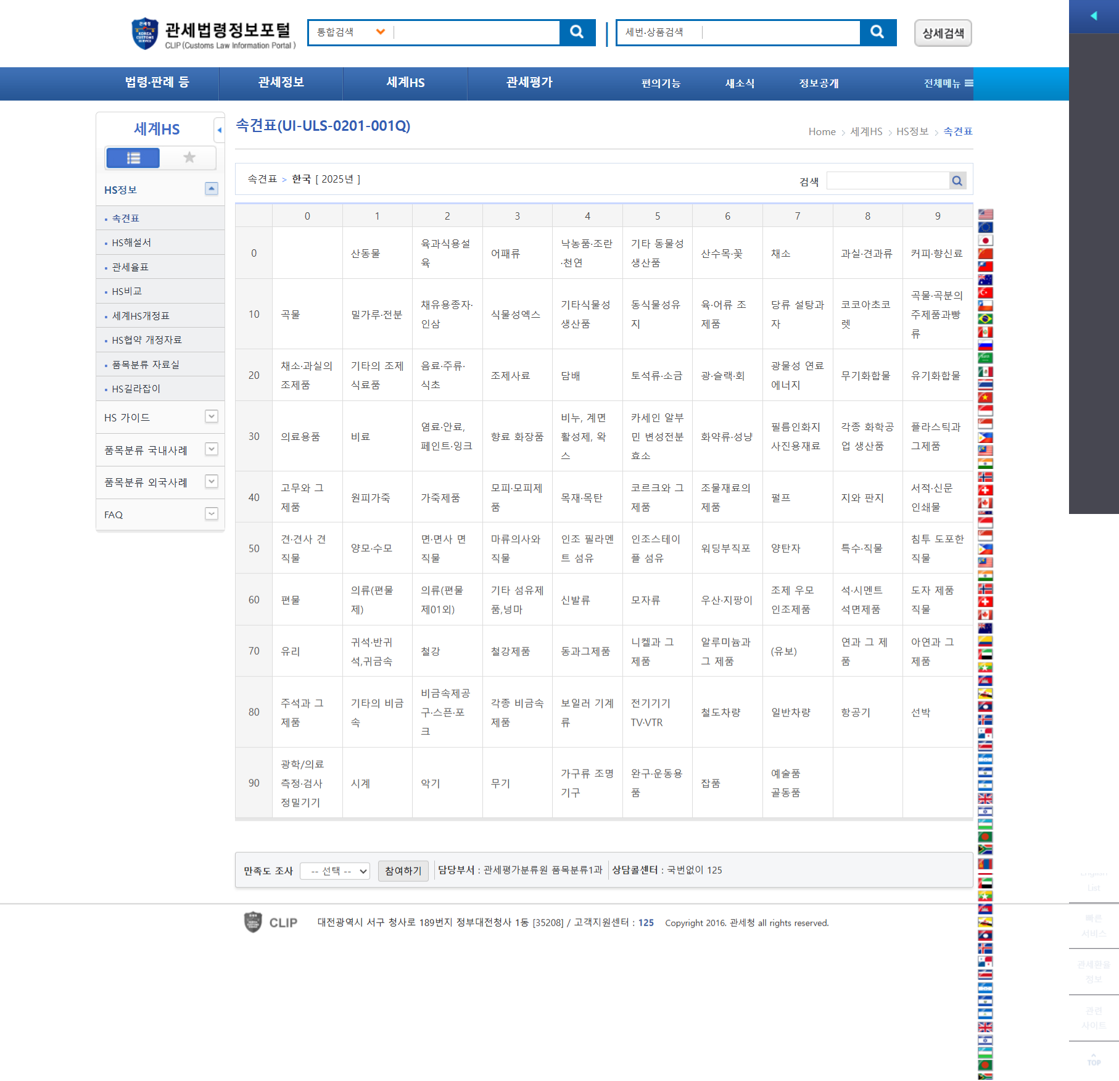This screenshot has width=1119, height=1081.
Task: Open the 통합검색 search type dropdown
Action: coord(350,32)
